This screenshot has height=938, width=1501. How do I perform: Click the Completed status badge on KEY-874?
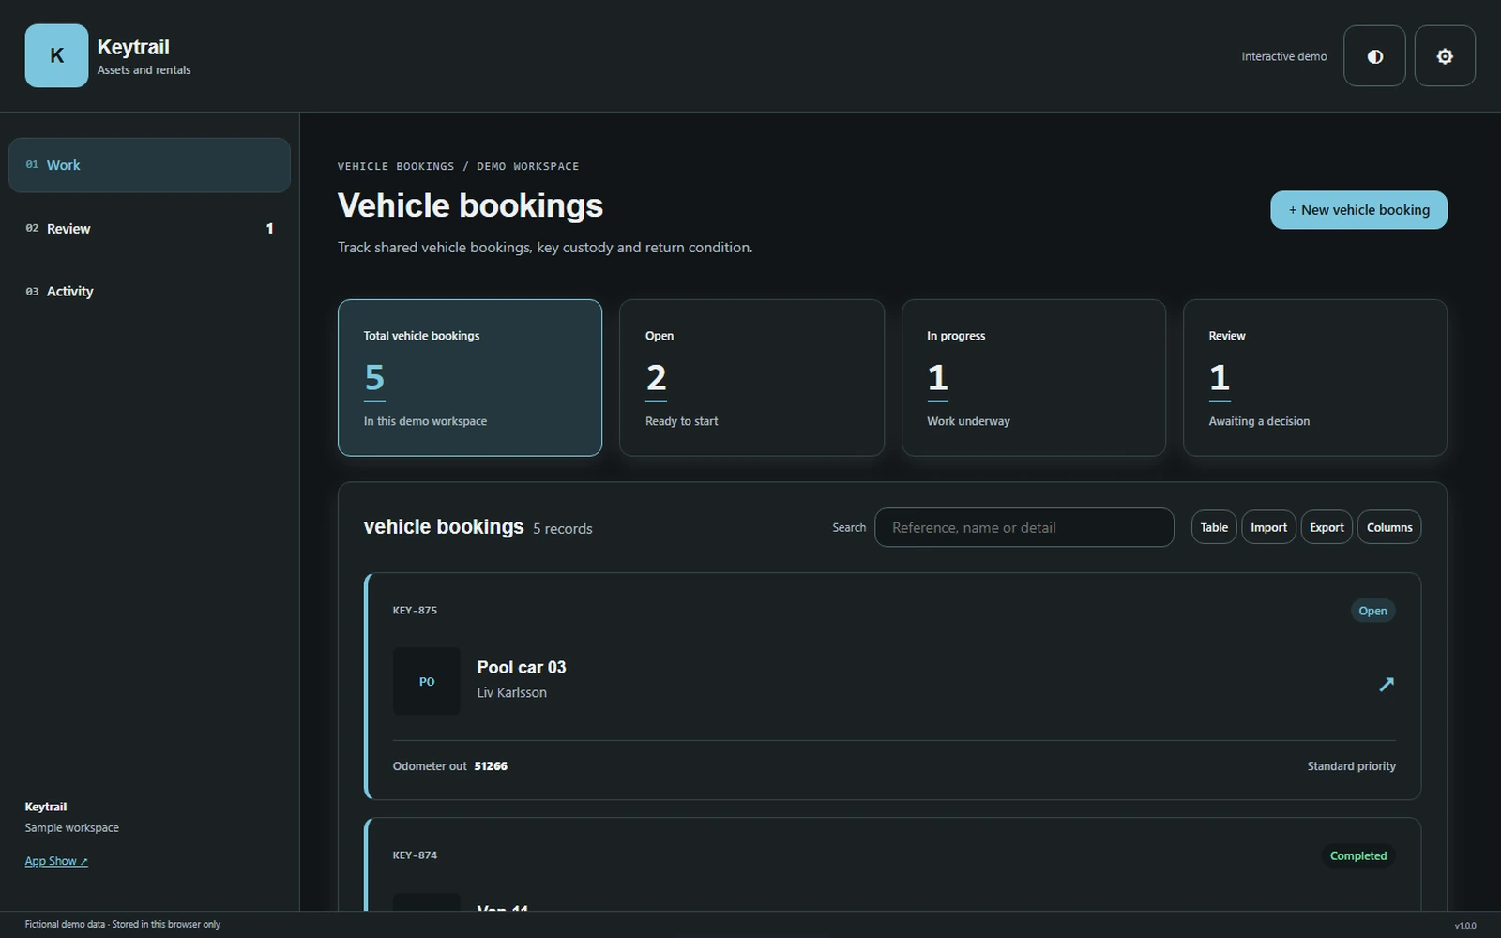[x=1357, y=855]
